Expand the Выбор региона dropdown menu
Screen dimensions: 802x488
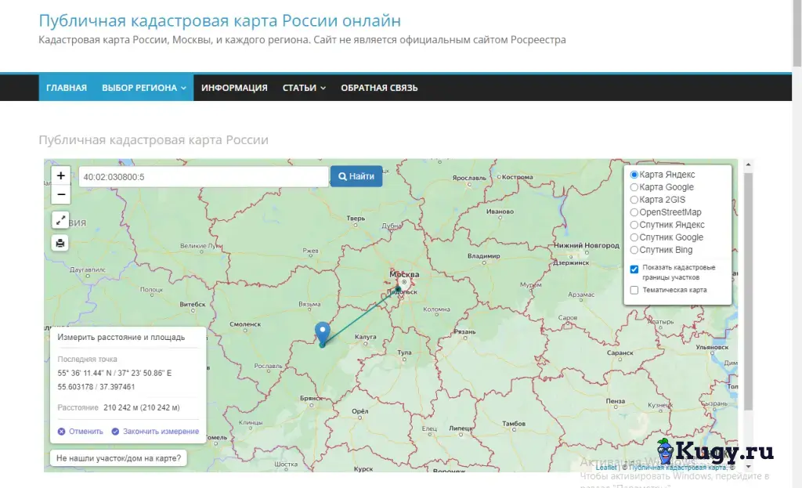coord(144,88)
